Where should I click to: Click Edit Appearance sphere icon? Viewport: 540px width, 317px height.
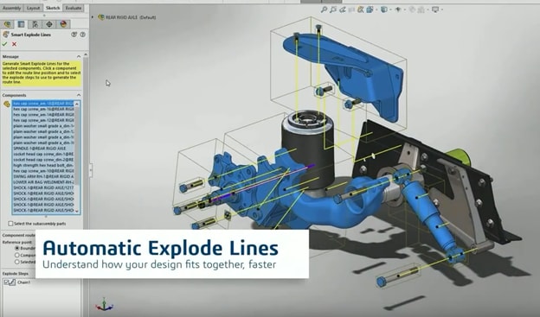[412, 10]
